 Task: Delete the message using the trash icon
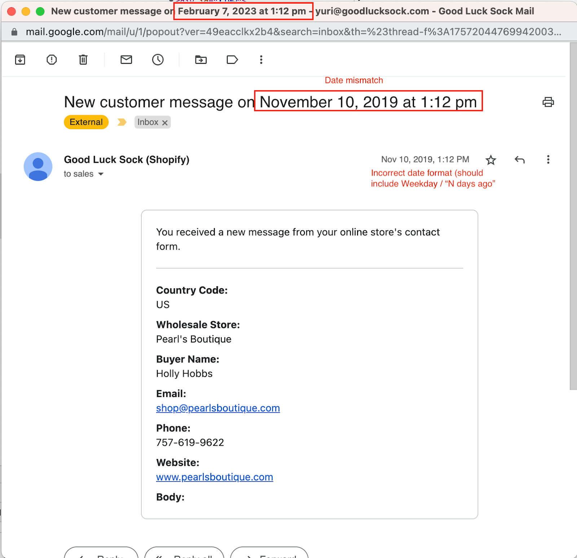[x=83, y=60]
